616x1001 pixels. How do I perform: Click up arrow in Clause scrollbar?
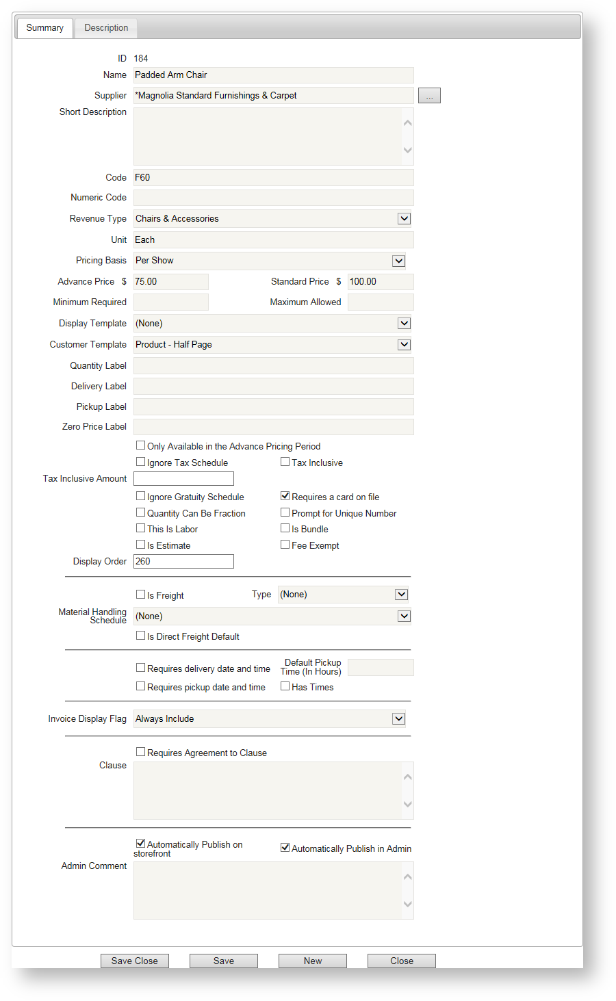(x=408, y=777)
